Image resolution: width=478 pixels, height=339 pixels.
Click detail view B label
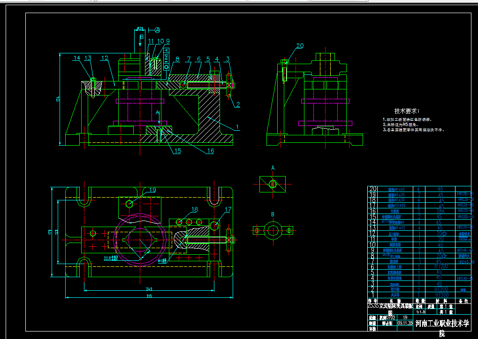[x=273, y=214]
